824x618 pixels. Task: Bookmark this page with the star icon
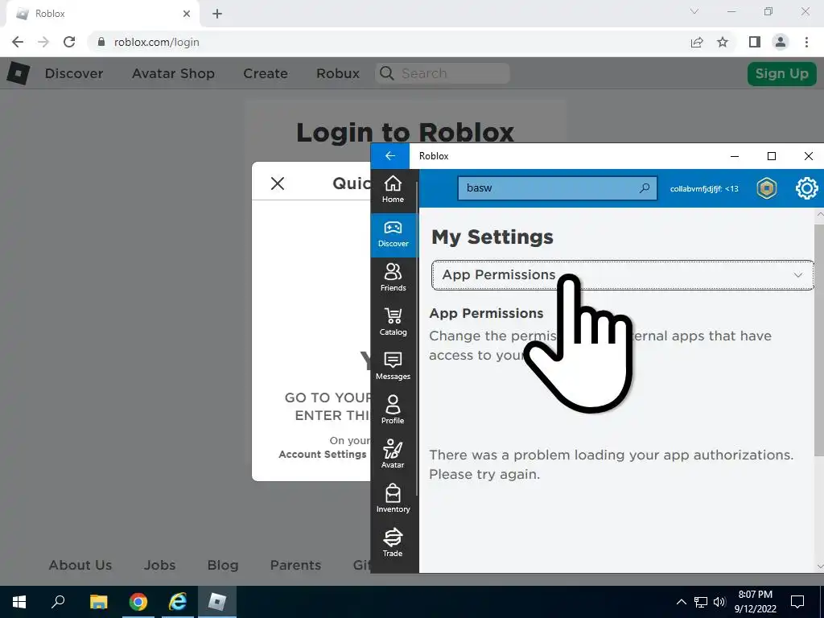723,42
